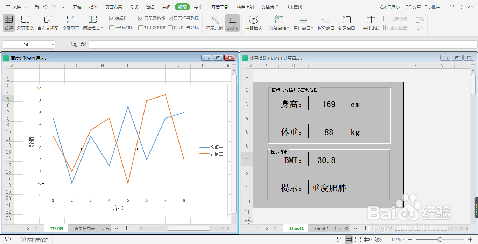Click the redo arrow icon

pos(54,7)
